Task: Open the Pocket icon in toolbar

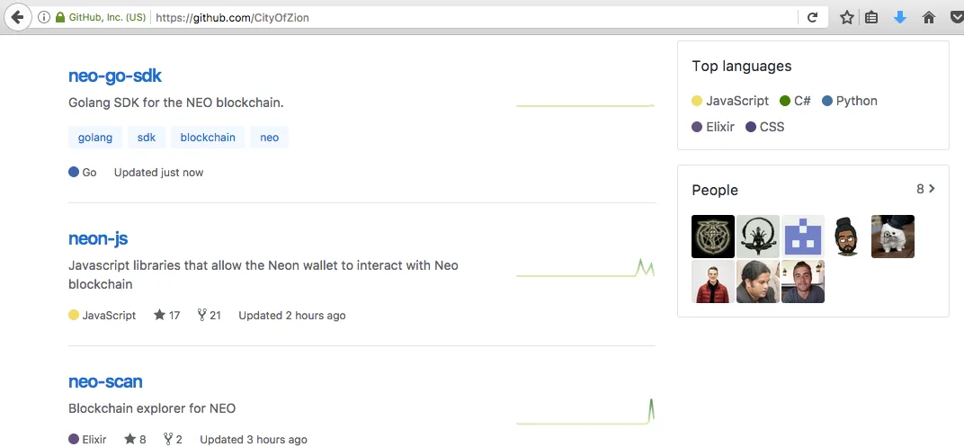Action: click(957, 17)
